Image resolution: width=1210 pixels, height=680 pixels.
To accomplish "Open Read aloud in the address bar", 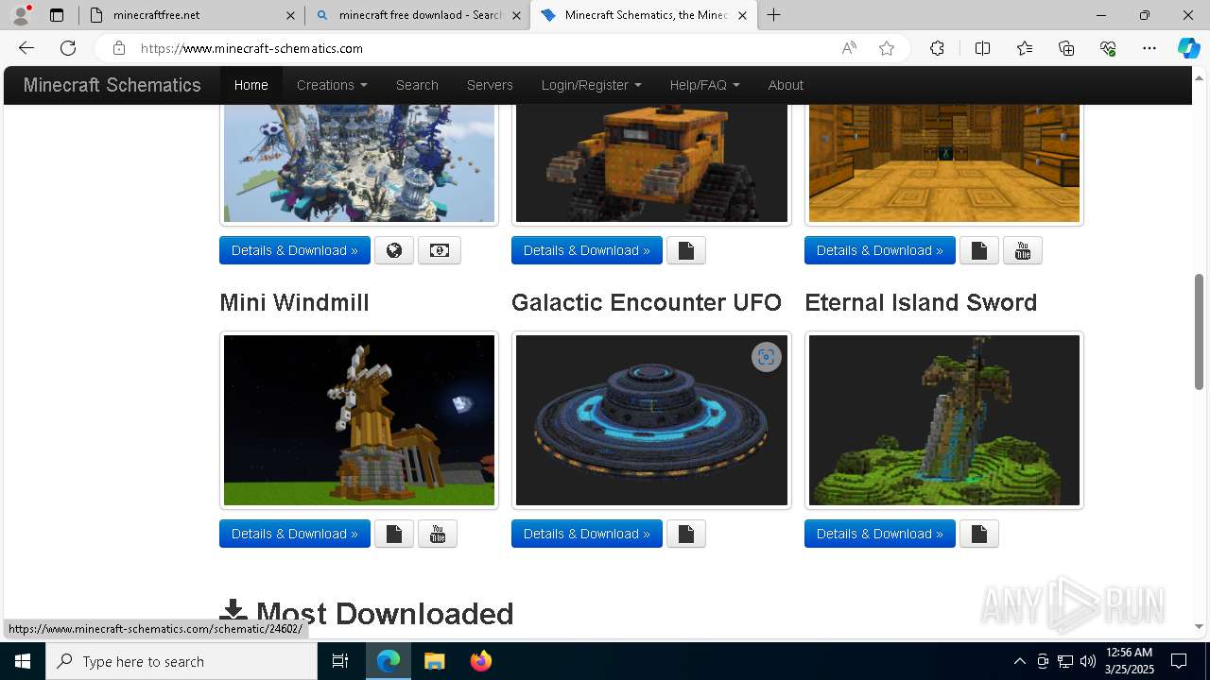I will point(849,48).
